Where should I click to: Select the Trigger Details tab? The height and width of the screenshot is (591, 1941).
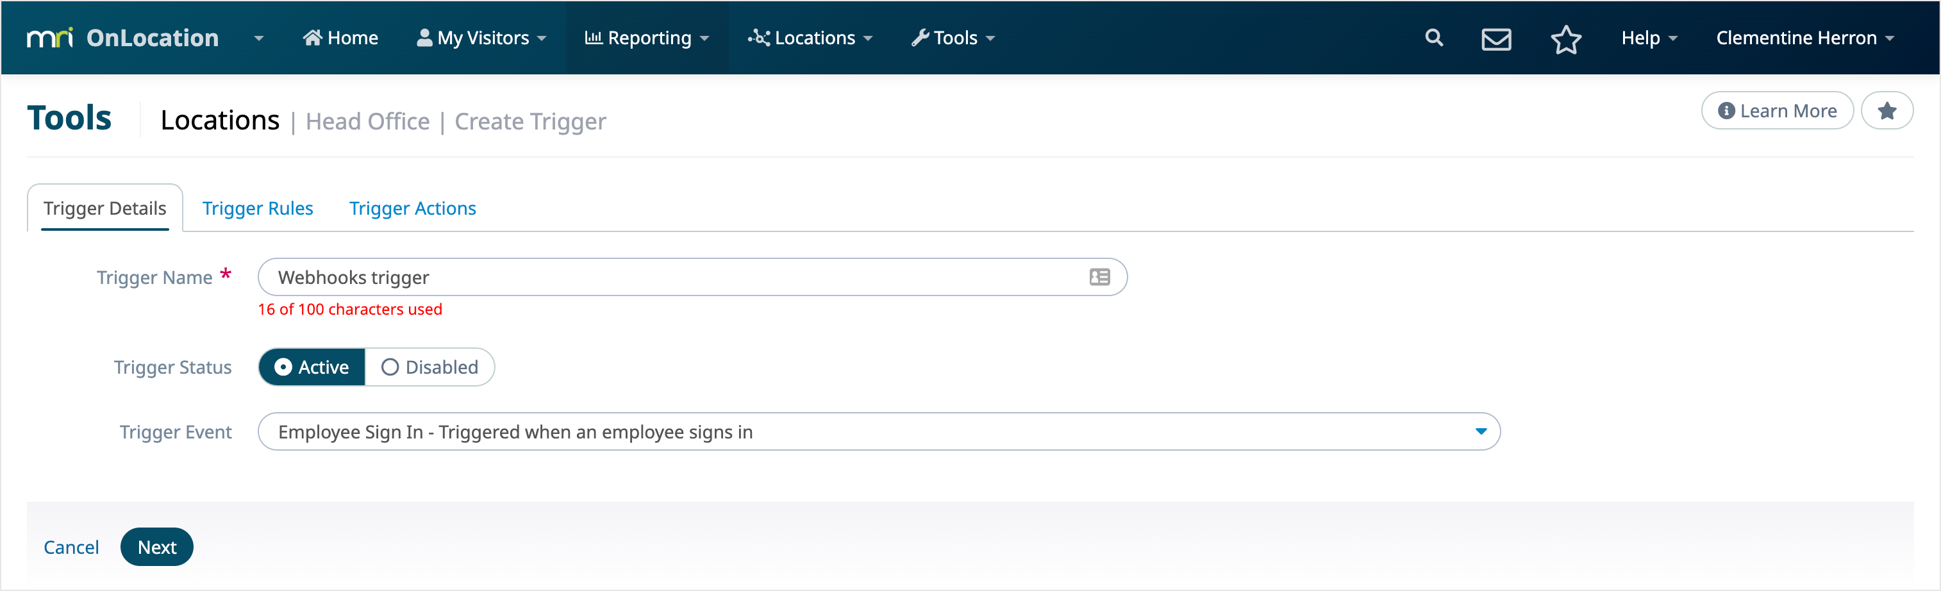click(104, 208)
